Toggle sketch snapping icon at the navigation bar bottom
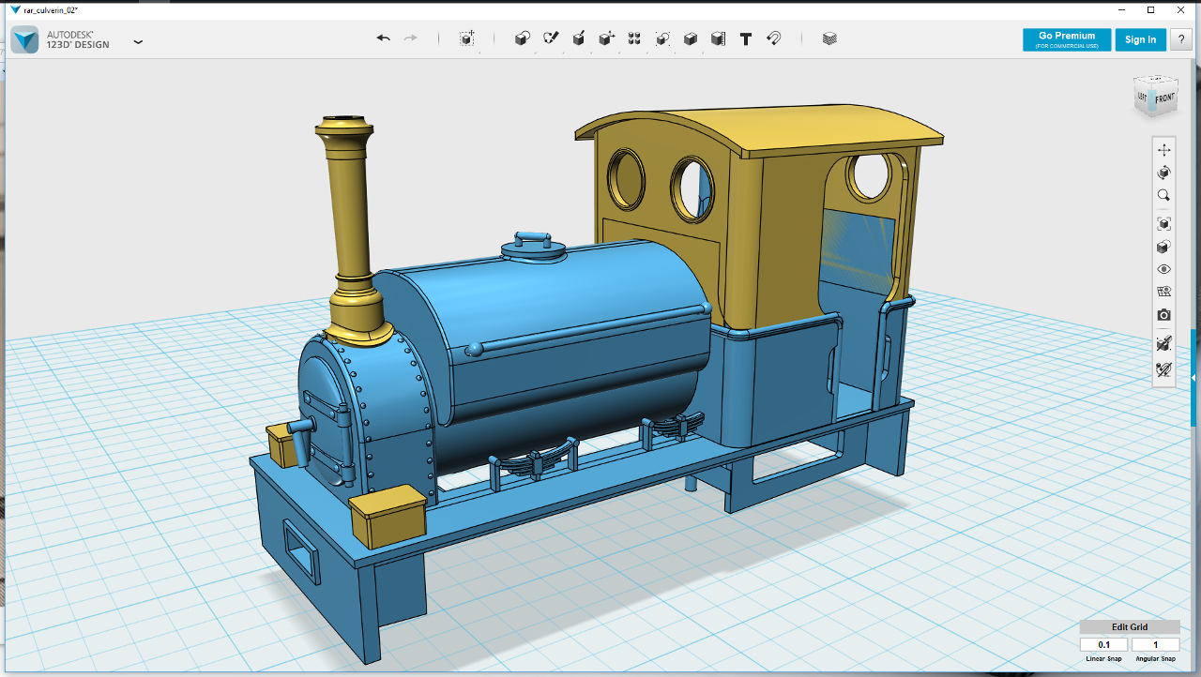Screen dimensions: 1201x677 tap(1164, 369)
